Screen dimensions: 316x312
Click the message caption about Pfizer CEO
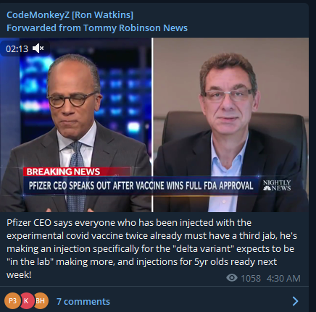[151, 248]
